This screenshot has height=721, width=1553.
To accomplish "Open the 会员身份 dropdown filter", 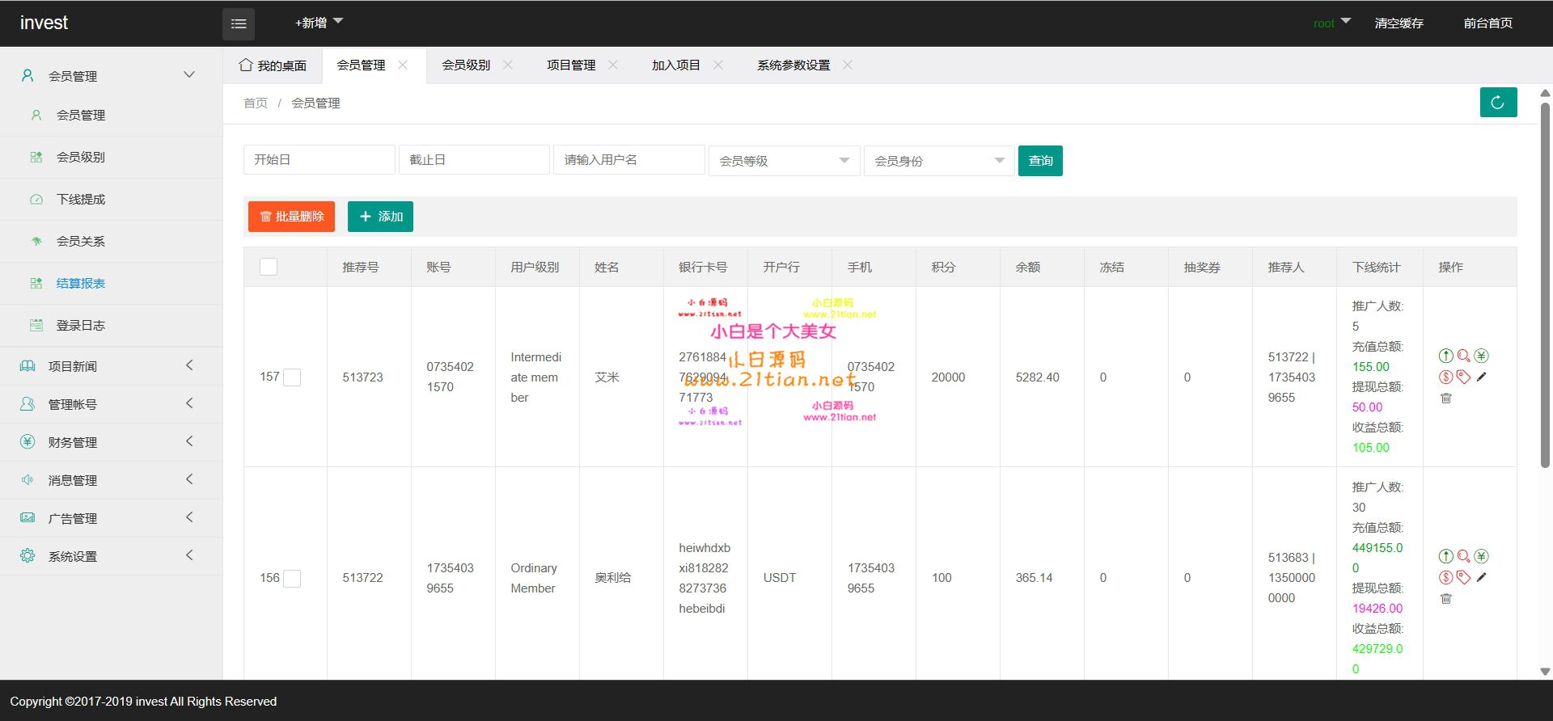I will click(x=939, y=160).
